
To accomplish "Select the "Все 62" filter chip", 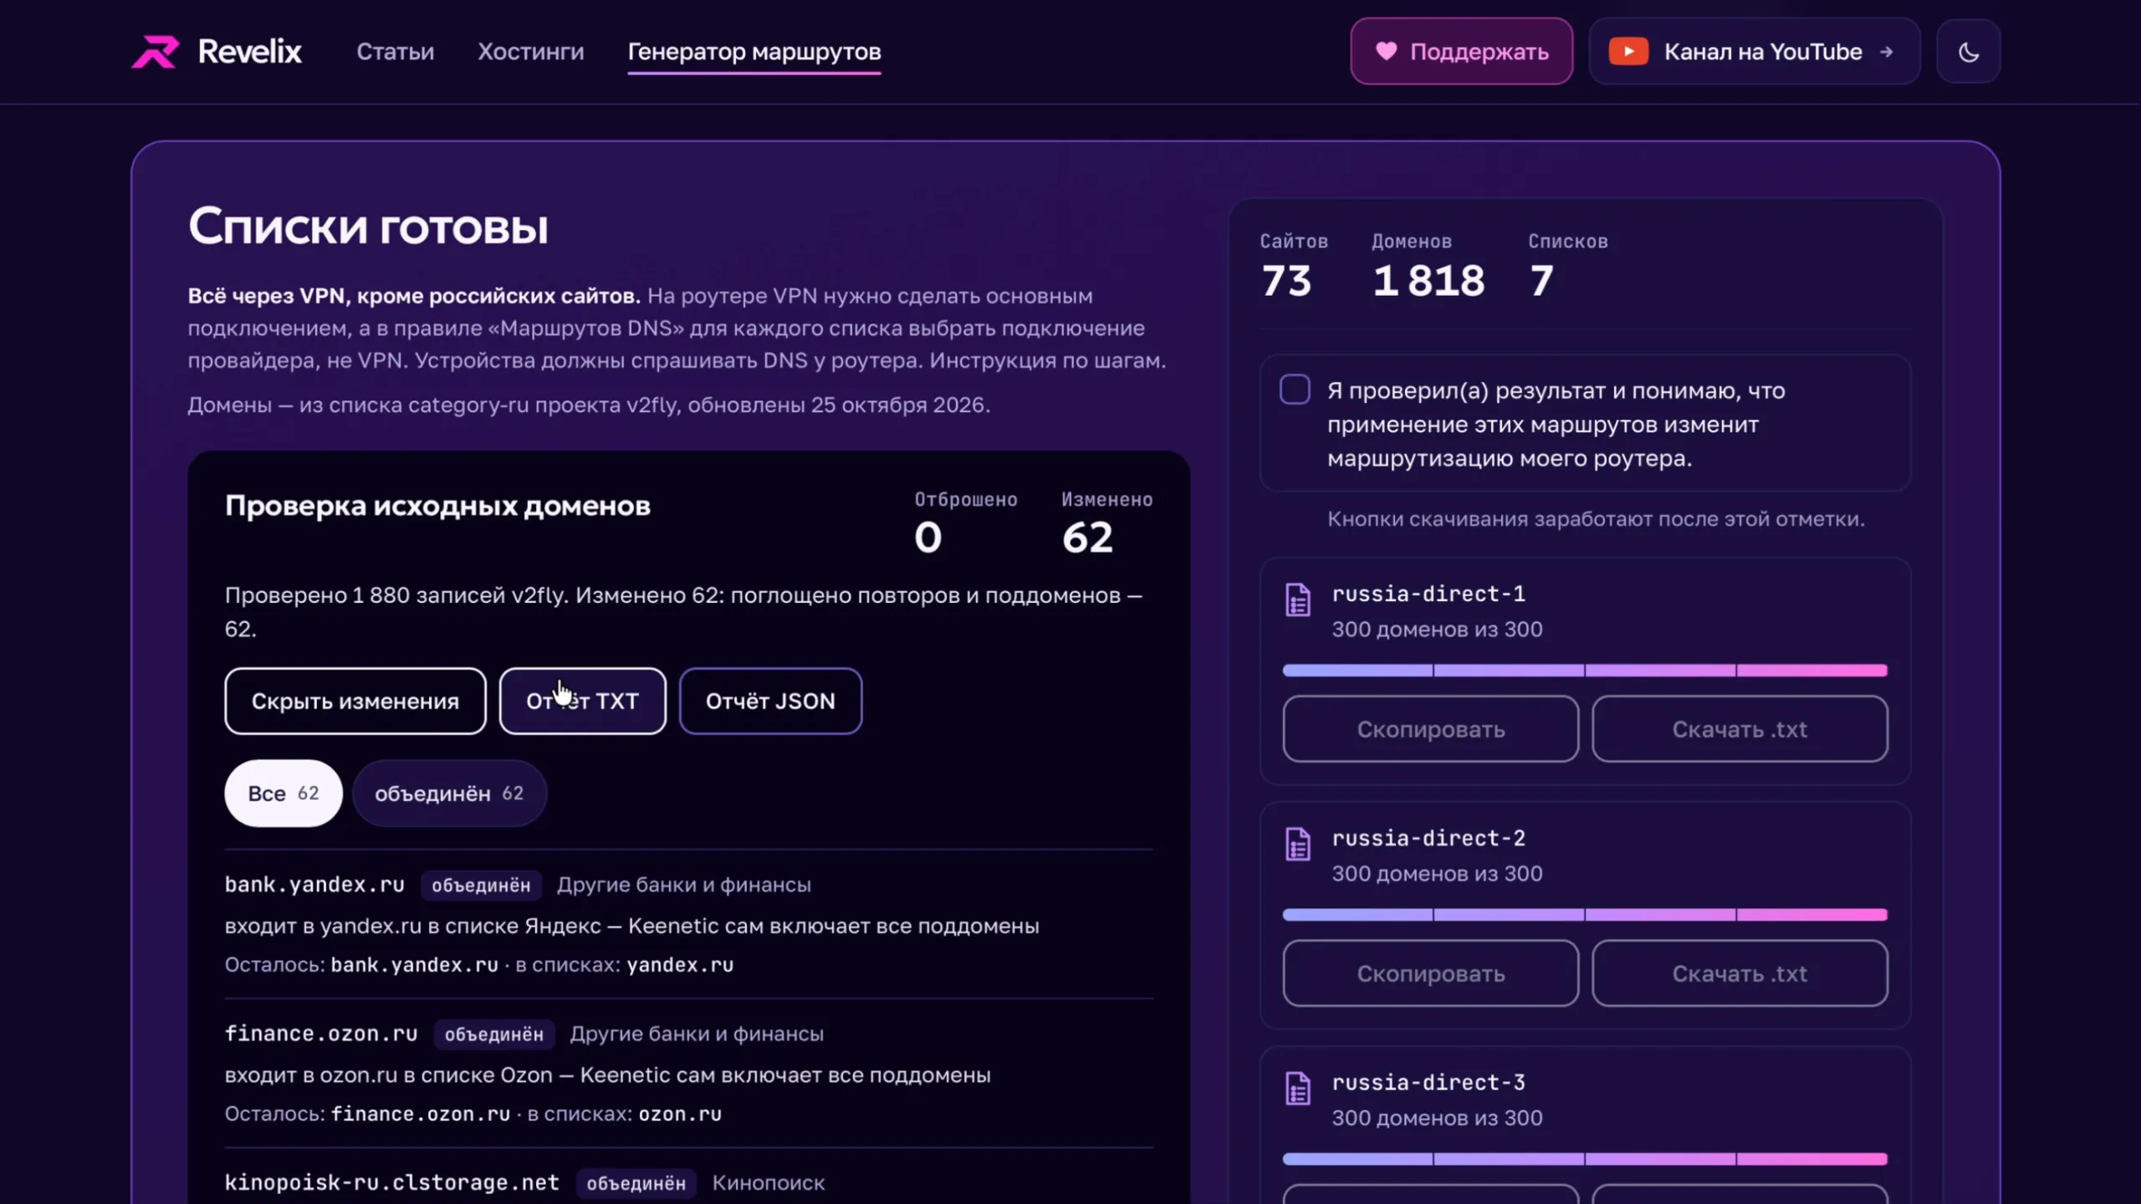I will pyautogui.click(x=284, y=793).
